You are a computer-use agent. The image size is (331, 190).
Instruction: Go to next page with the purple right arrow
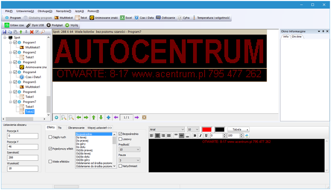(136, 117)
